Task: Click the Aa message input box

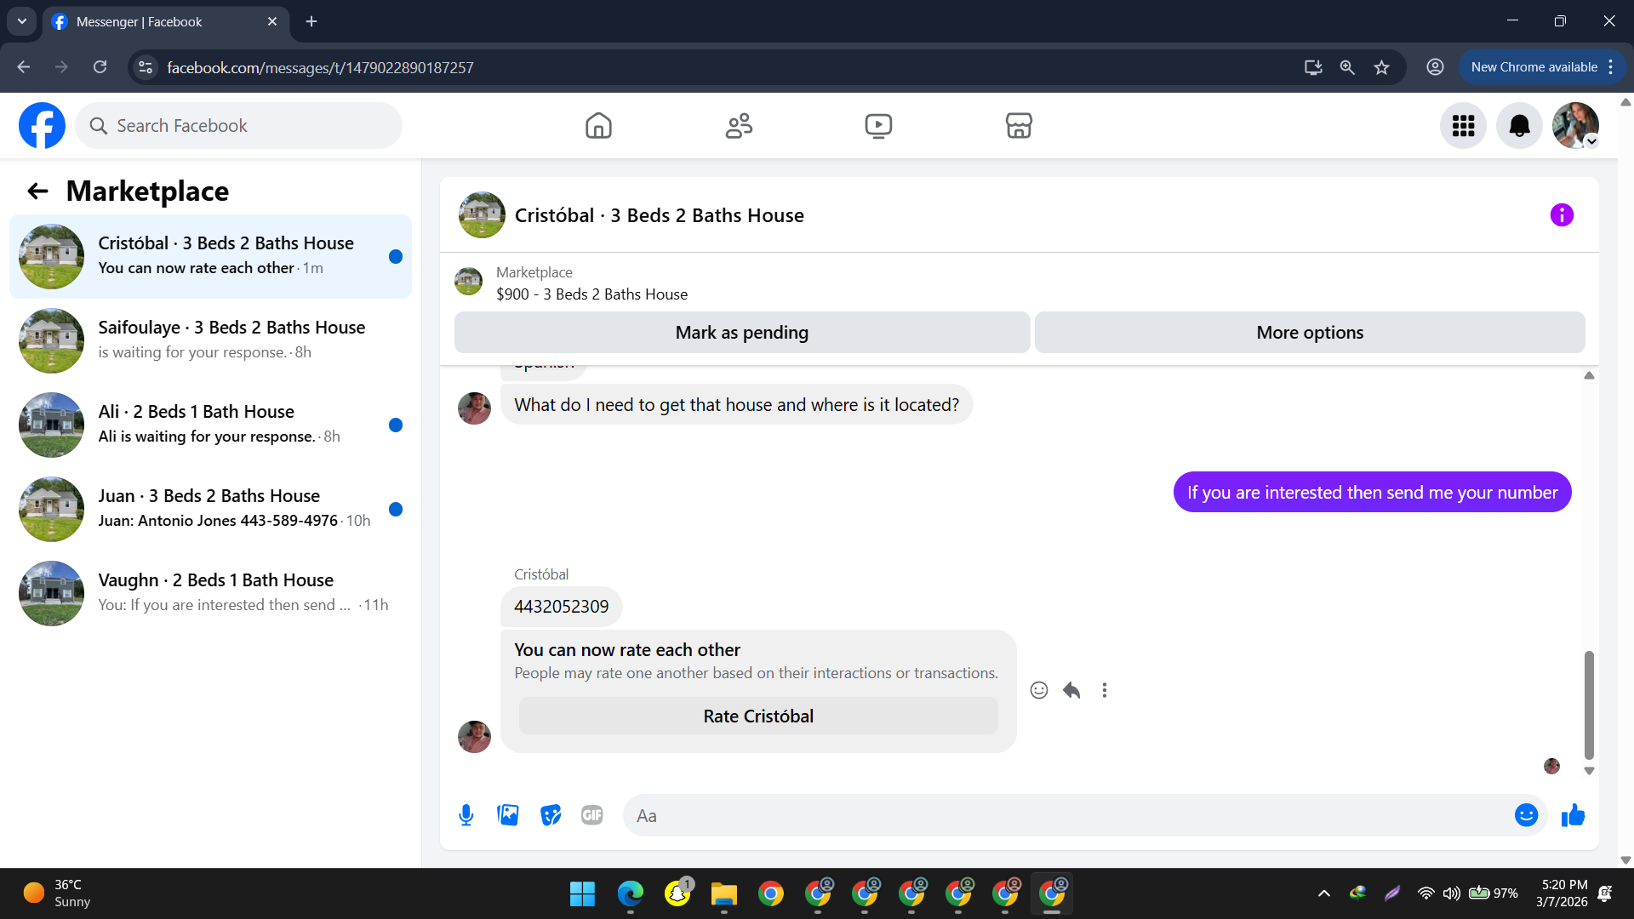Action: (1068, 815)
